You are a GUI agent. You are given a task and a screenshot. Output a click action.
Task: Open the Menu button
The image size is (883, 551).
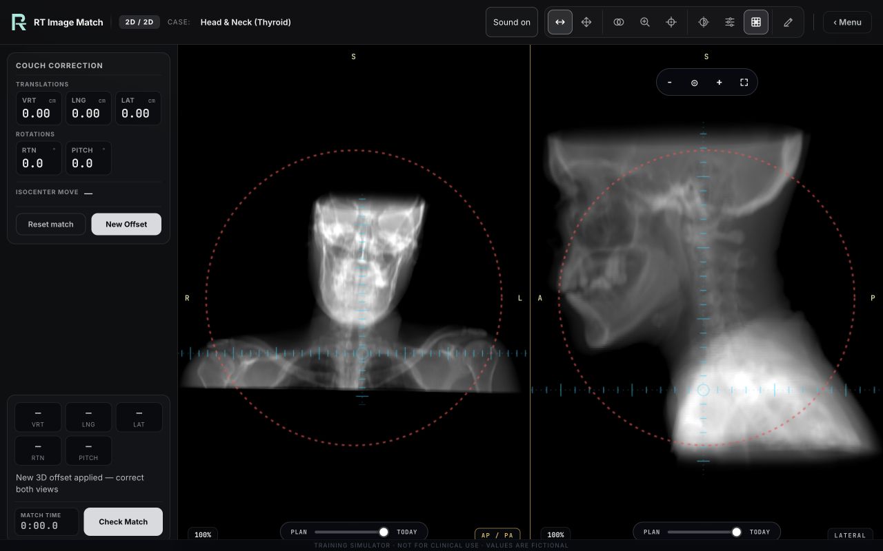[x=847, y=22]
